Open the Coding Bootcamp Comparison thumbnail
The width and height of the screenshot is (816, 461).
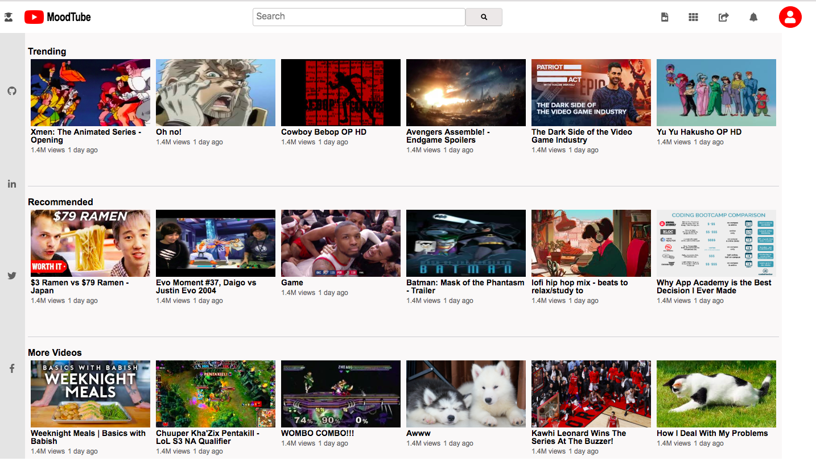[716, 243]
